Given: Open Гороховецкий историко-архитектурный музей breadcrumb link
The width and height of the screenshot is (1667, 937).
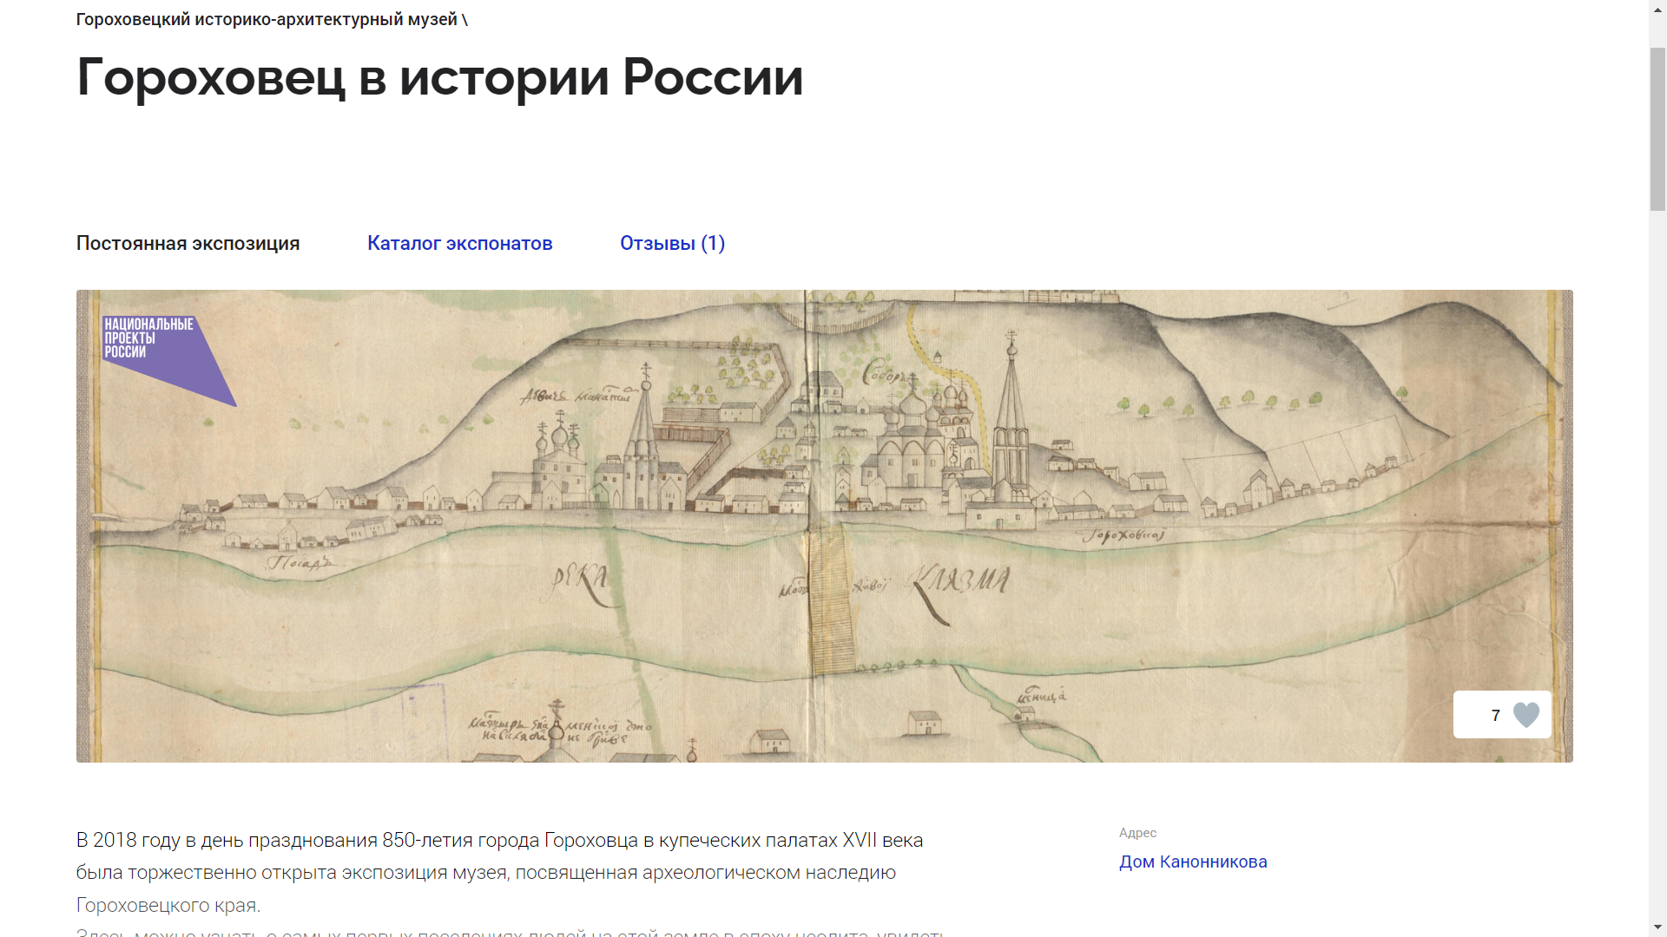Looking at the screenshot, I should point(267,19).
